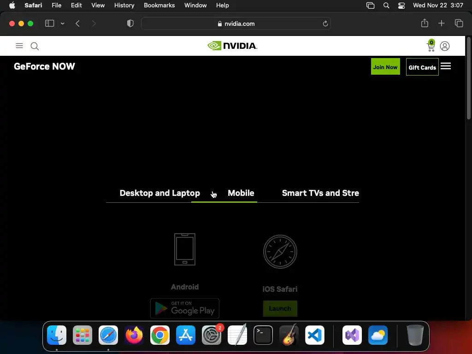
Task: Open the macOS Control Center toggle icon
Action: [x=401, y=6]
